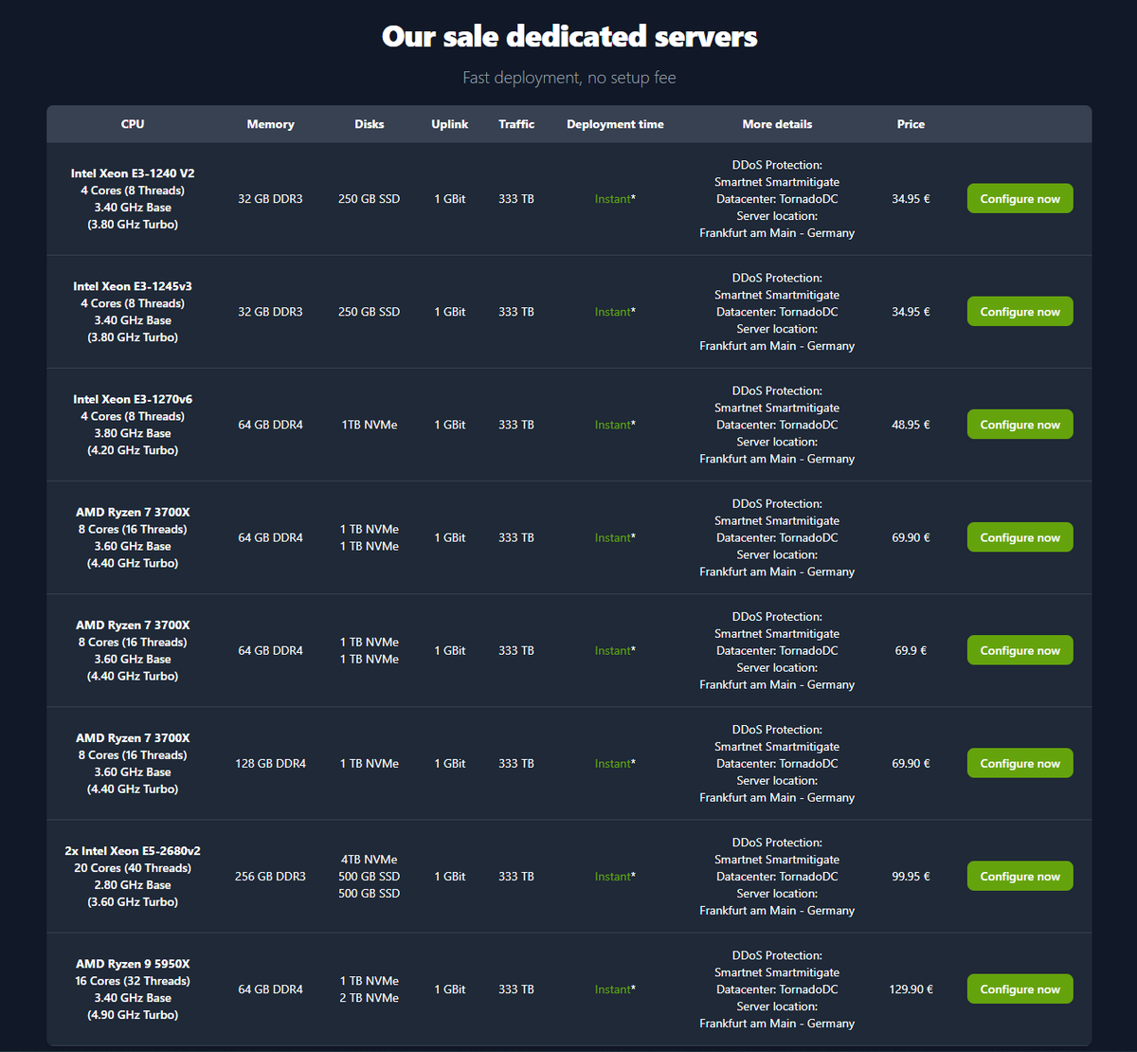Click the Uplink column header

[x=450, y=124]
